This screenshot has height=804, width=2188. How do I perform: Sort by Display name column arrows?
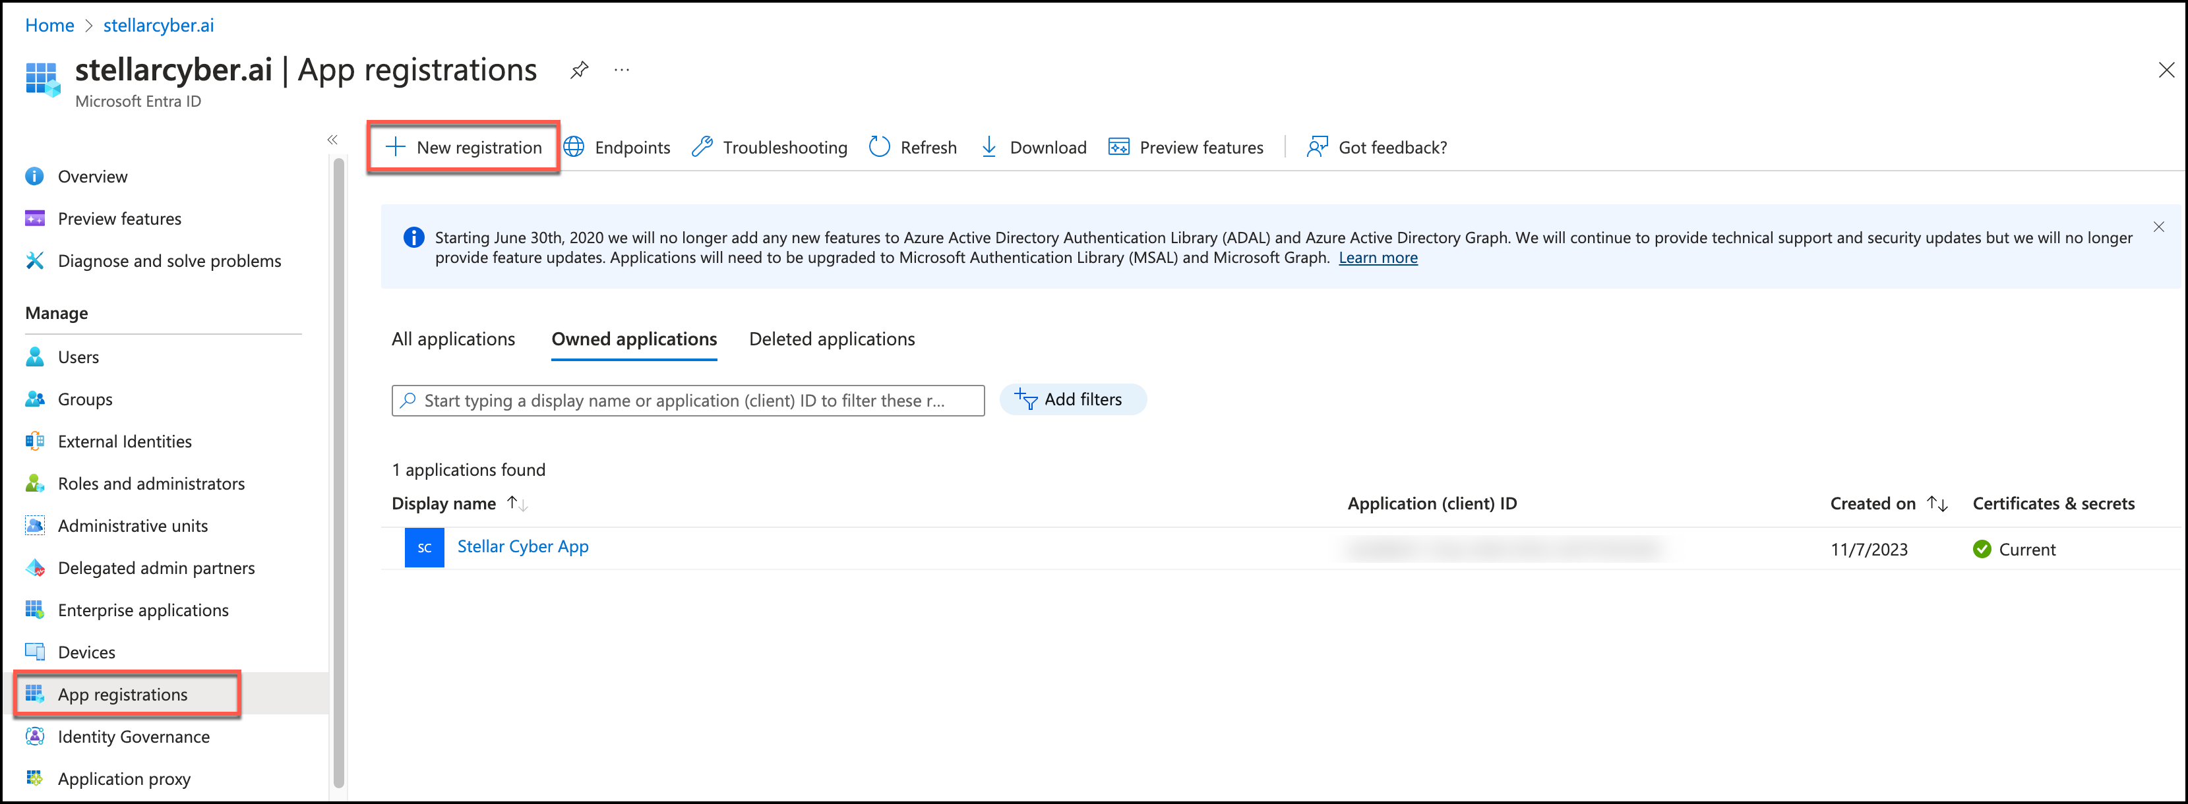click(517, 503)
